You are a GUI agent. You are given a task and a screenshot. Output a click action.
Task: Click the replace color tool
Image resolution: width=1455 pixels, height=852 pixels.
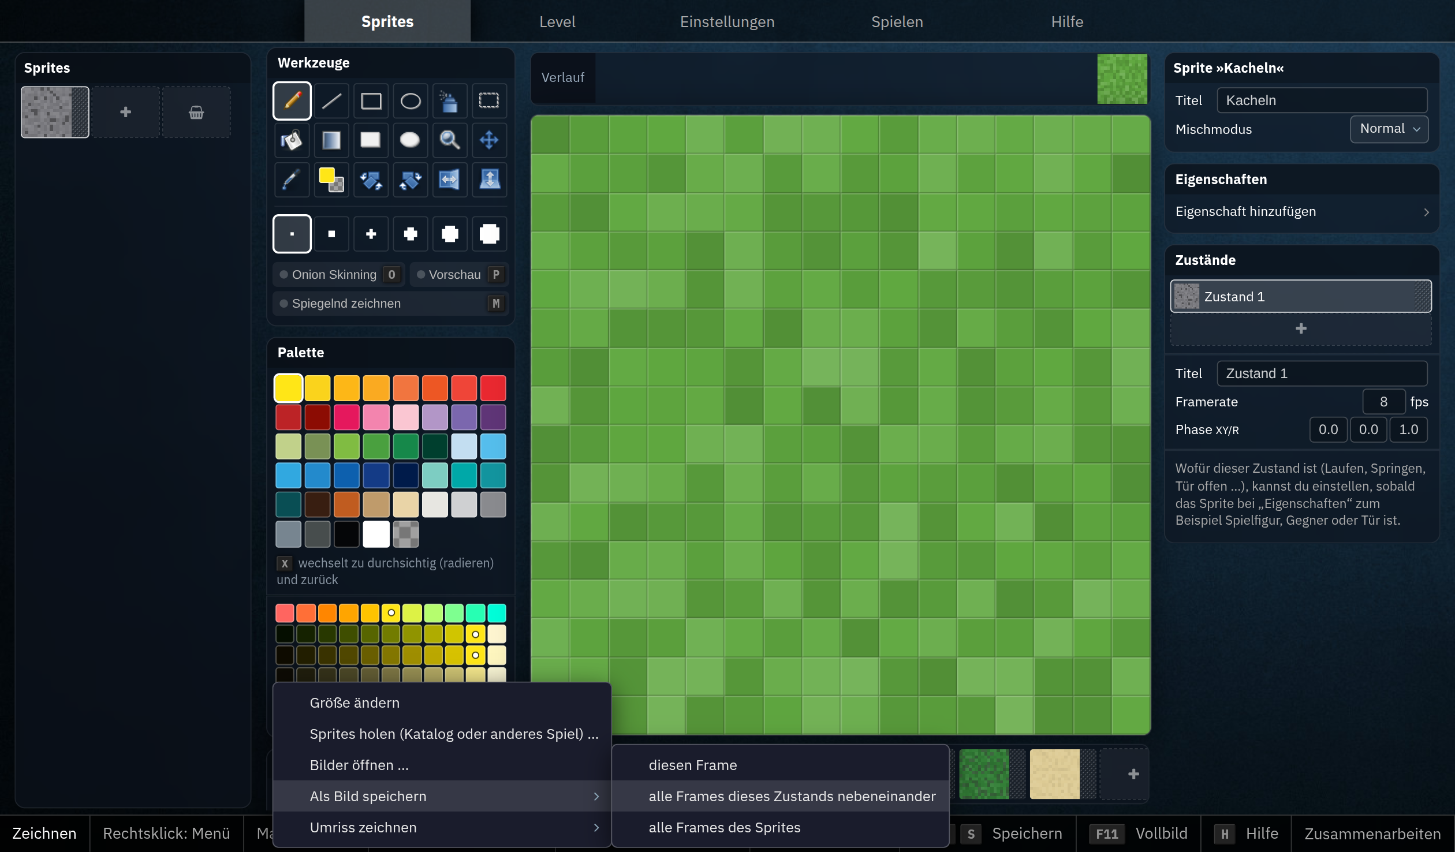(331, 180)
